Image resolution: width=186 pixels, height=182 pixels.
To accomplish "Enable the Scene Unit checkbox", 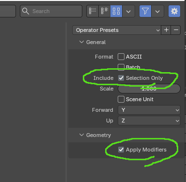I will 121,99.
